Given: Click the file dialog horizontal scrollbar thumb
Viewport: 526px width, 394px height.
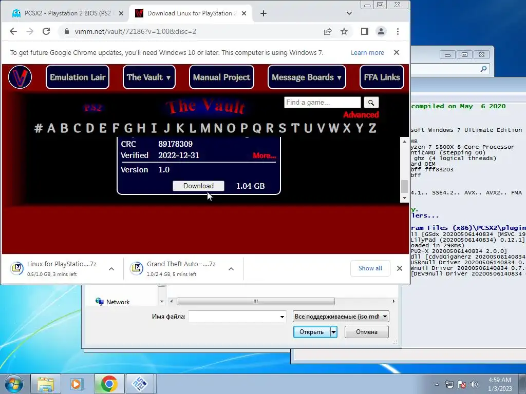Looking at the screenshot, I should pos(256,301).
